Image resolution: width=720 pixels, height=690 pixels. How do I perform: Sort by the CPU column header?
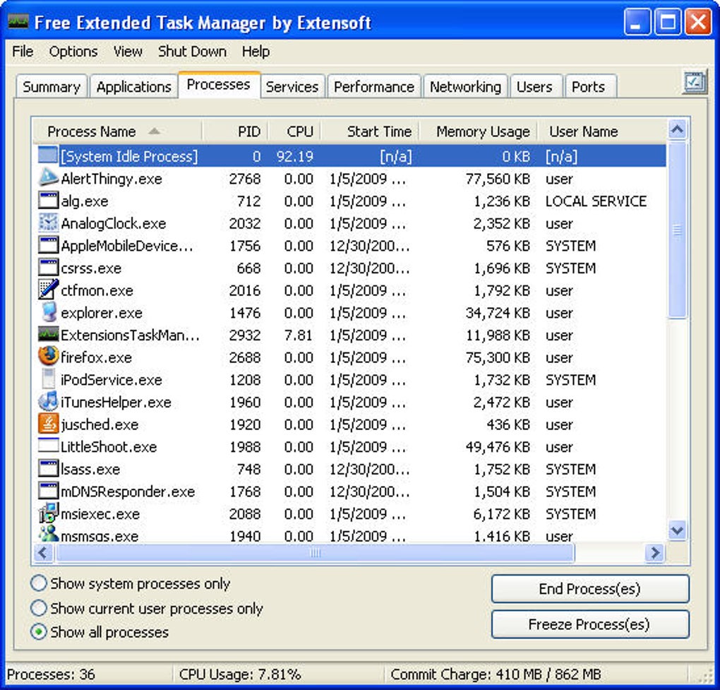click(295, 131)
